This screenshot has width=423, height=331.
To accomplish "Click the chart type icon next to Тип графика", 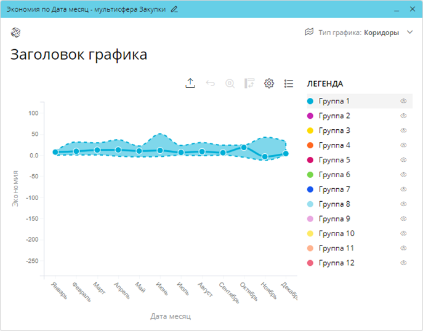I will [x=309, y=33].
